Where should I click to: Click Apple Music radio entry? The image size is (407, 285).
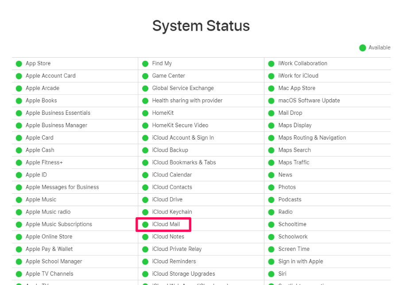(48, 212)
